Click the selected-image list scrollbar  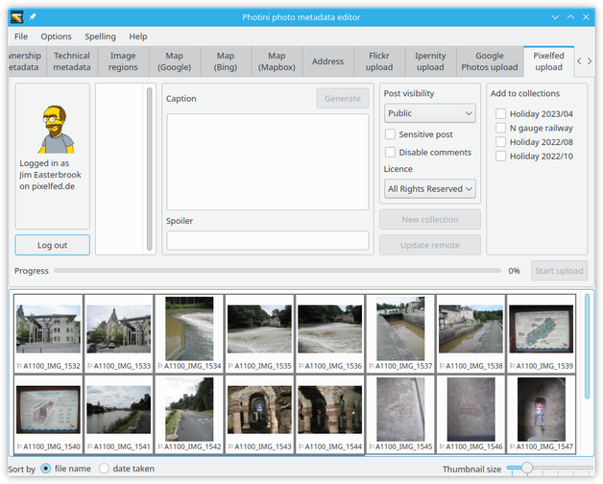point(149,169)
